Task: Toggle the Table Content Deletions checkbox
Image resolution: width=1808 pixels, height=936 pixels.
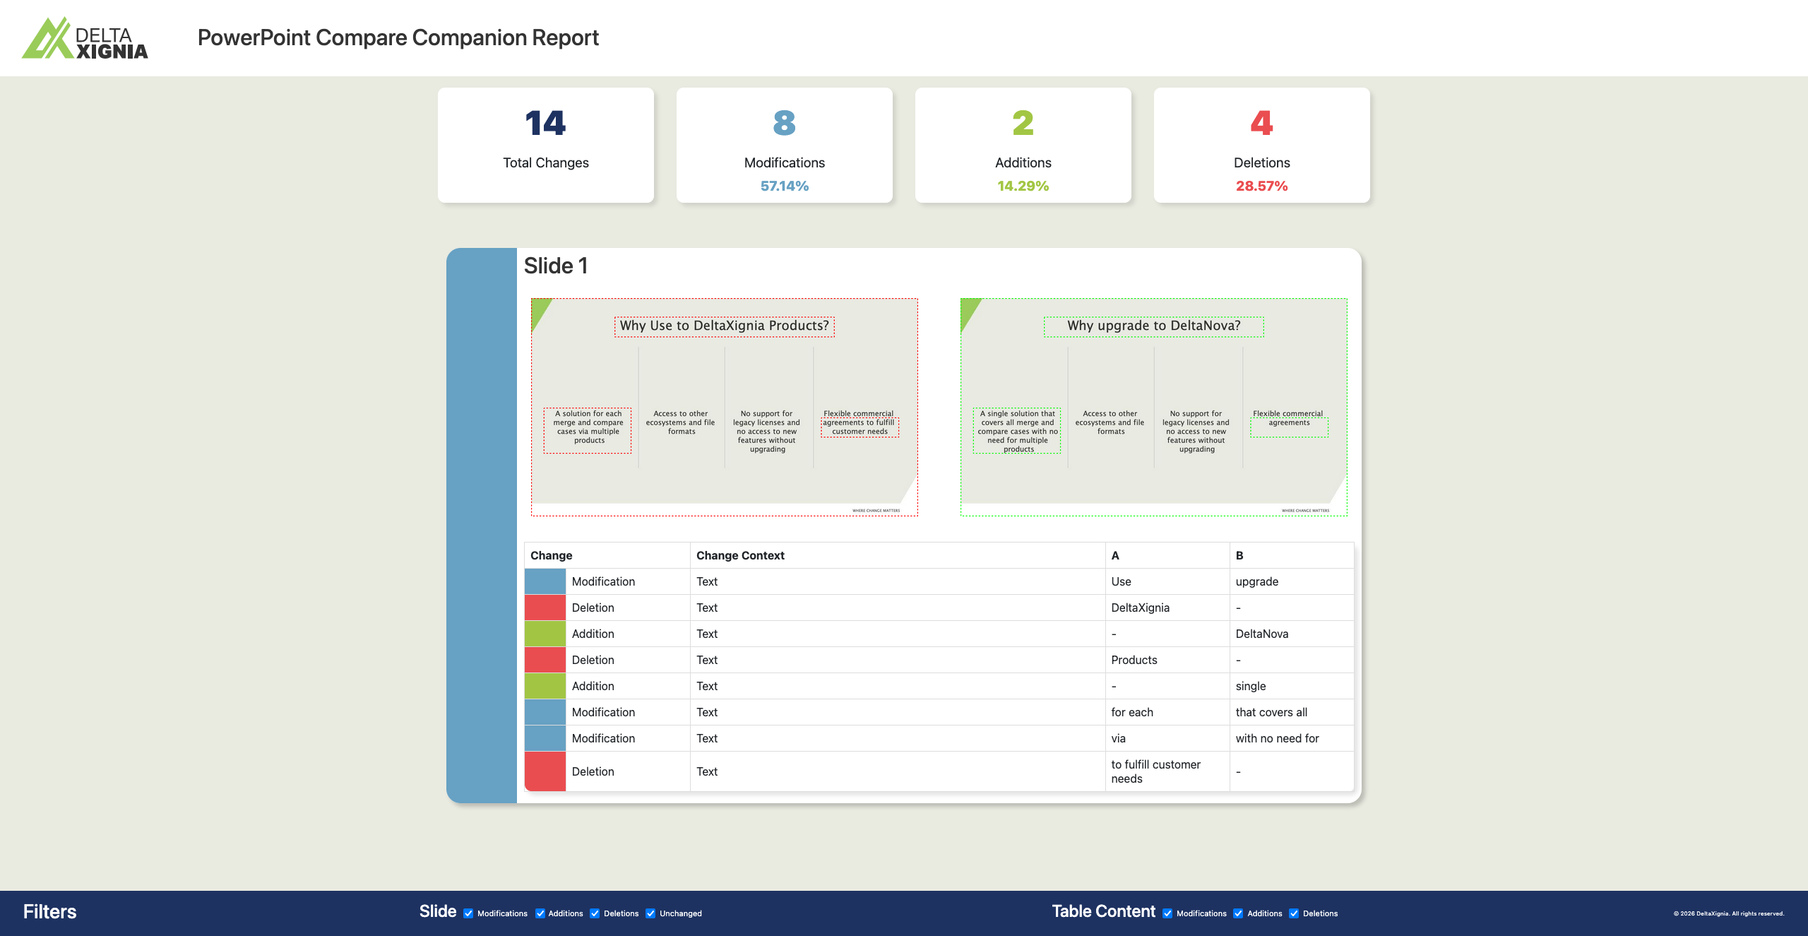Action: pos(1294,913)
